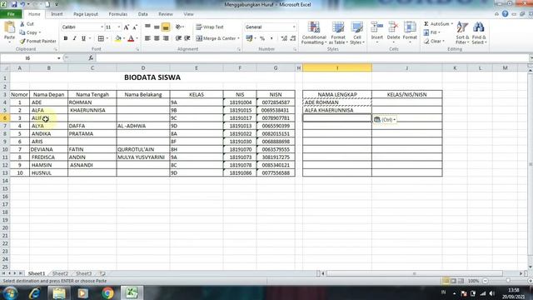Click the Copy icon
The width and height of the screenshot is (533, 300).
22,32
